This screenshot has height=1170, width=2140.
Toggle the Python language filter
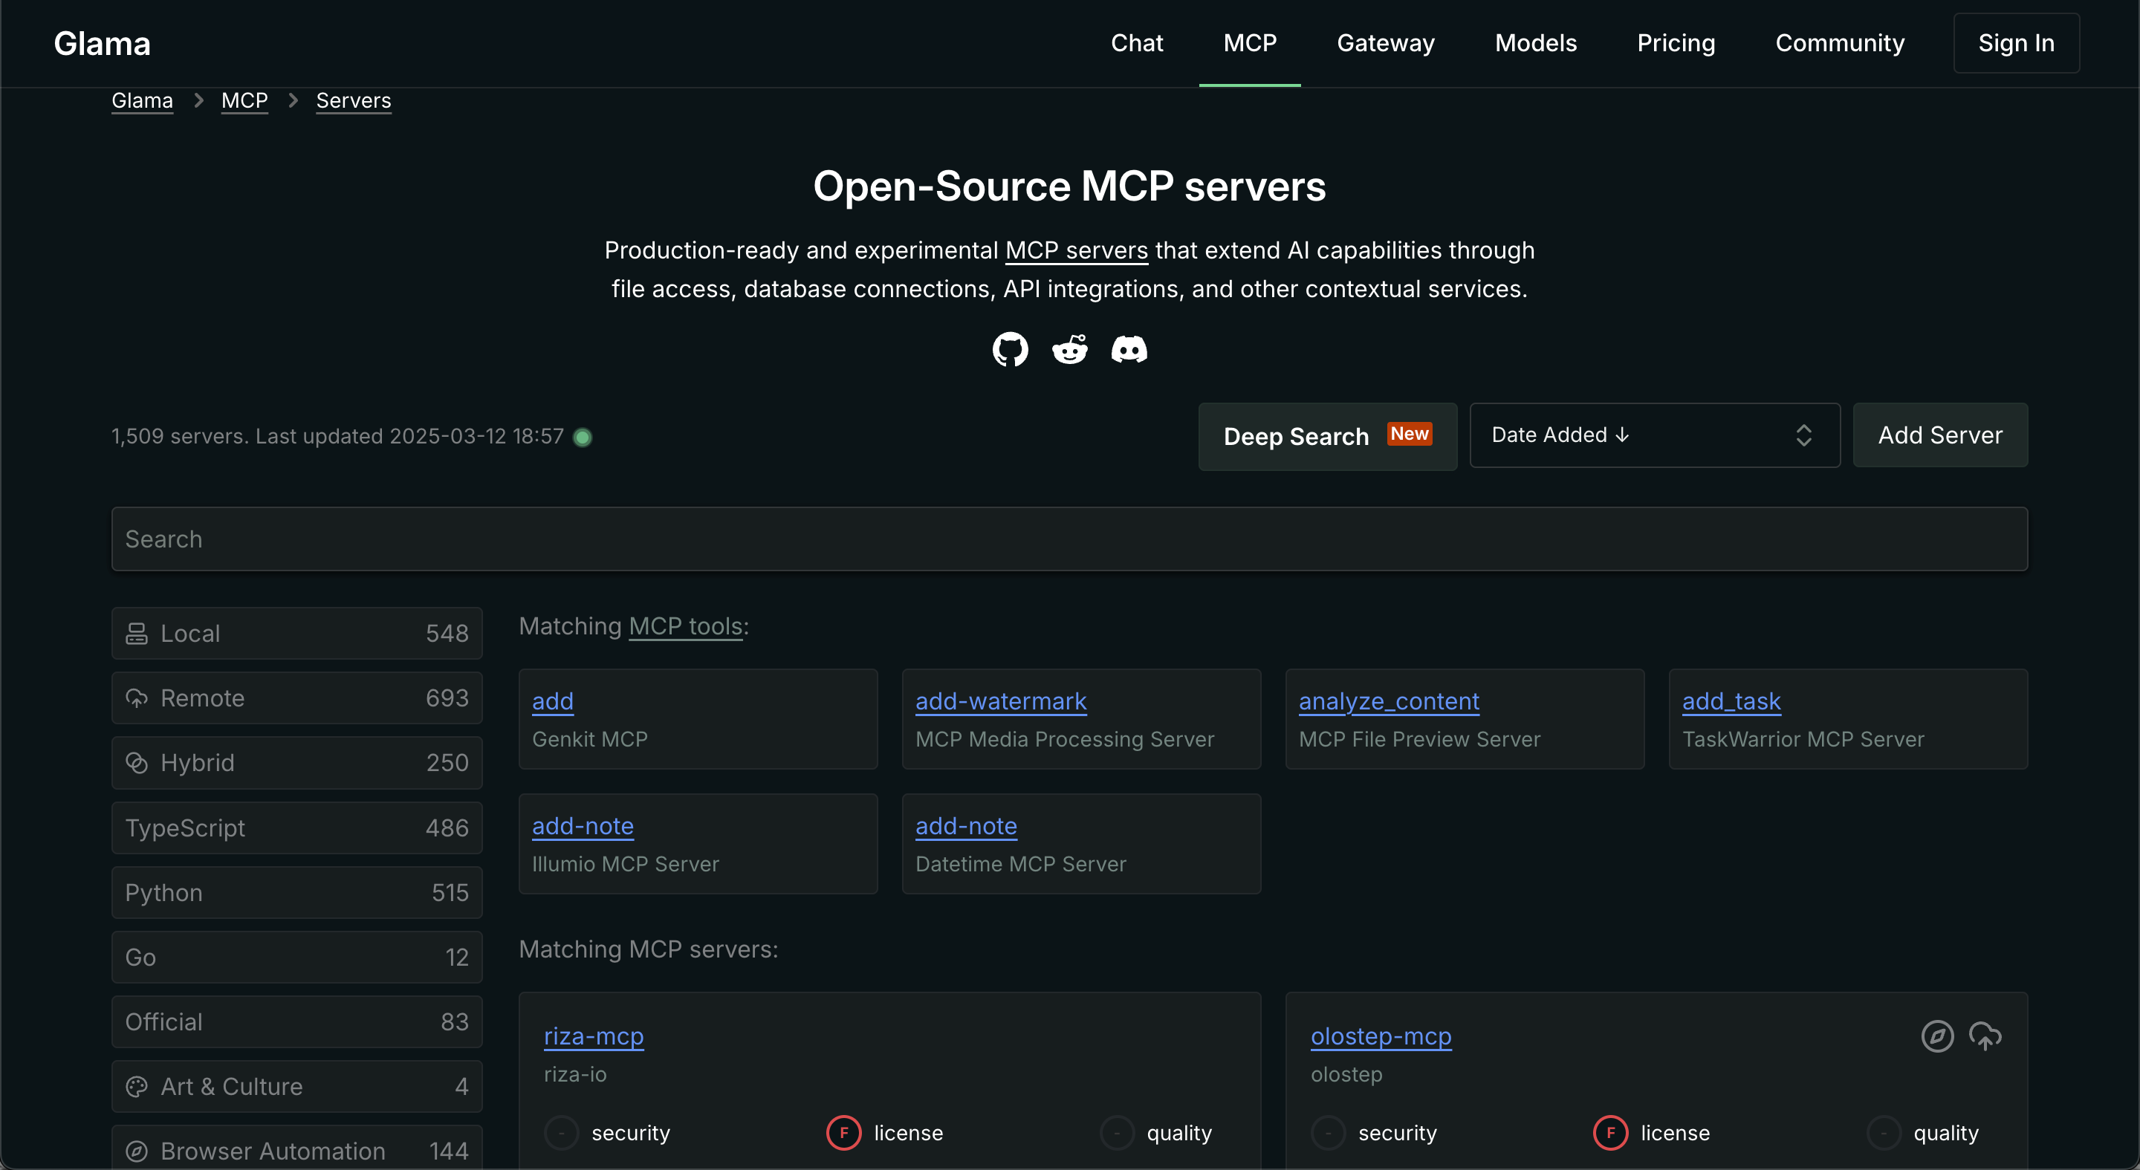296,893
